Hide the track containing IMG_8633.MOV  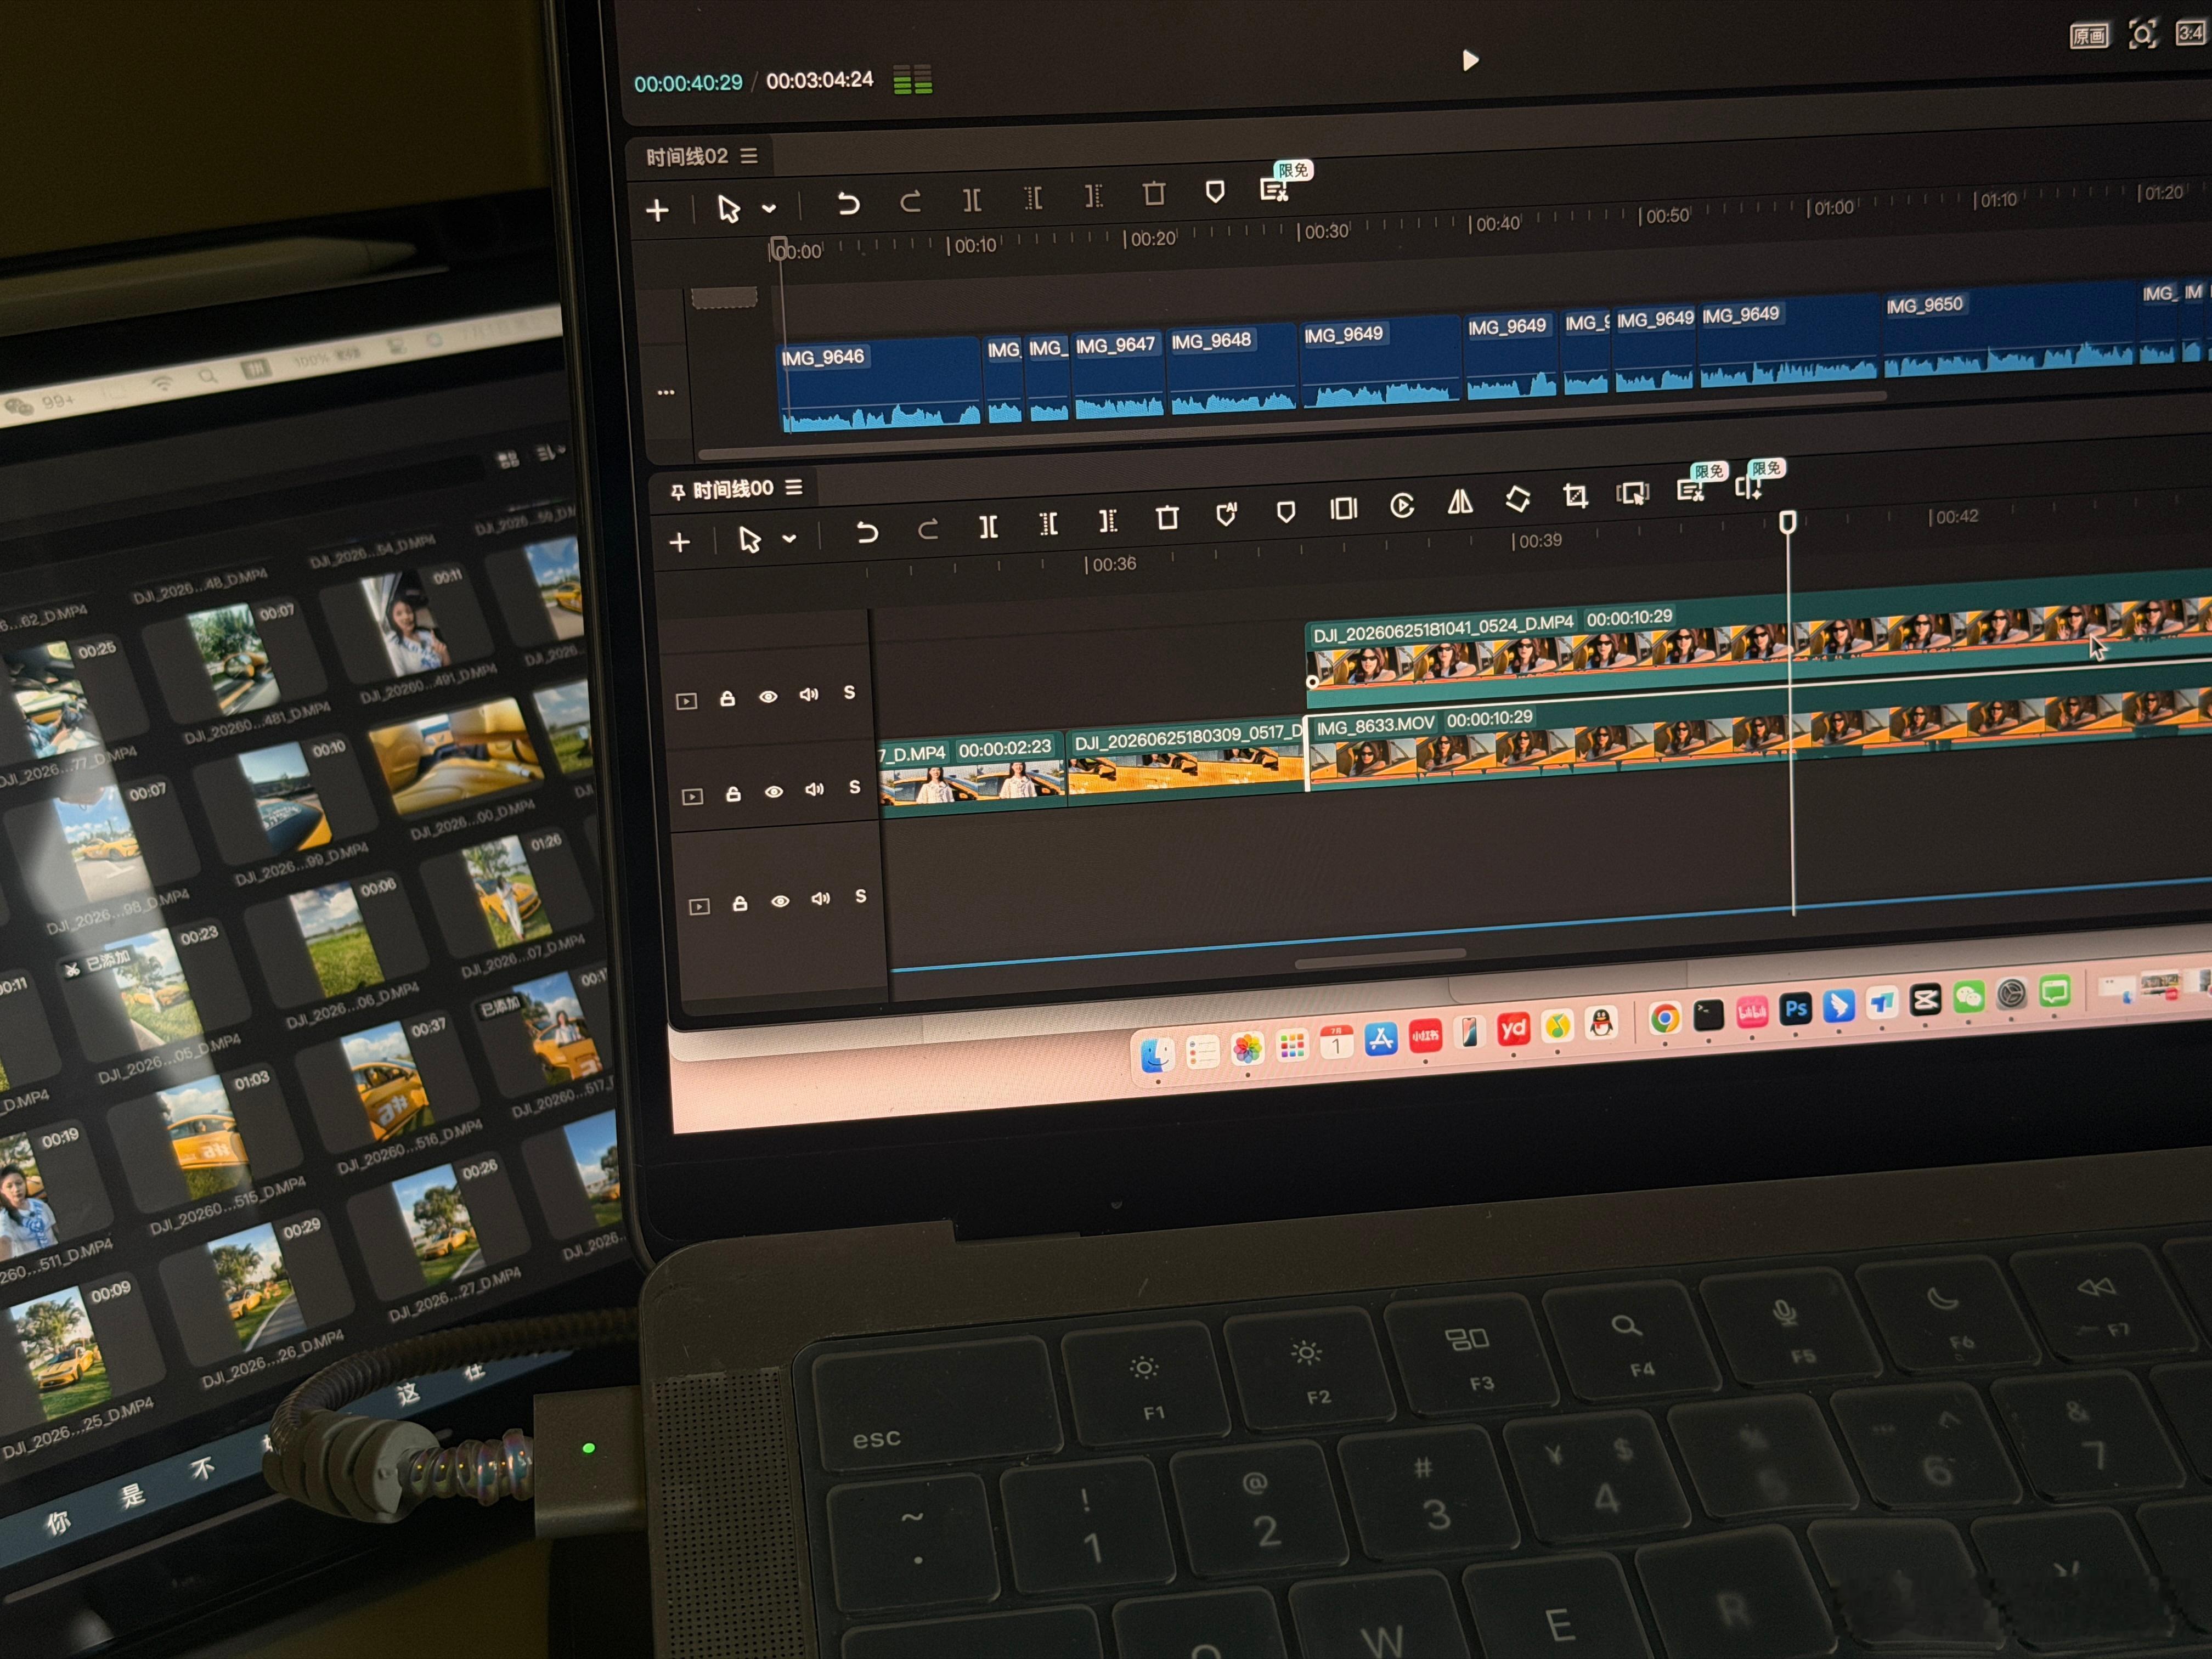(774, 792)
